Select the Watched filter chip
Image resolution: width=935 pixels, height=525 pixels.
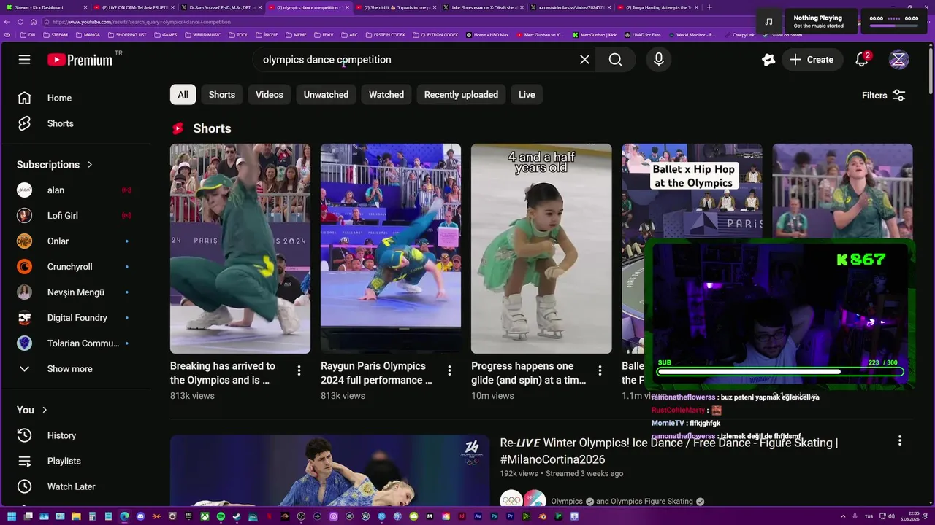pyautogui.click(x=386, y=95)
